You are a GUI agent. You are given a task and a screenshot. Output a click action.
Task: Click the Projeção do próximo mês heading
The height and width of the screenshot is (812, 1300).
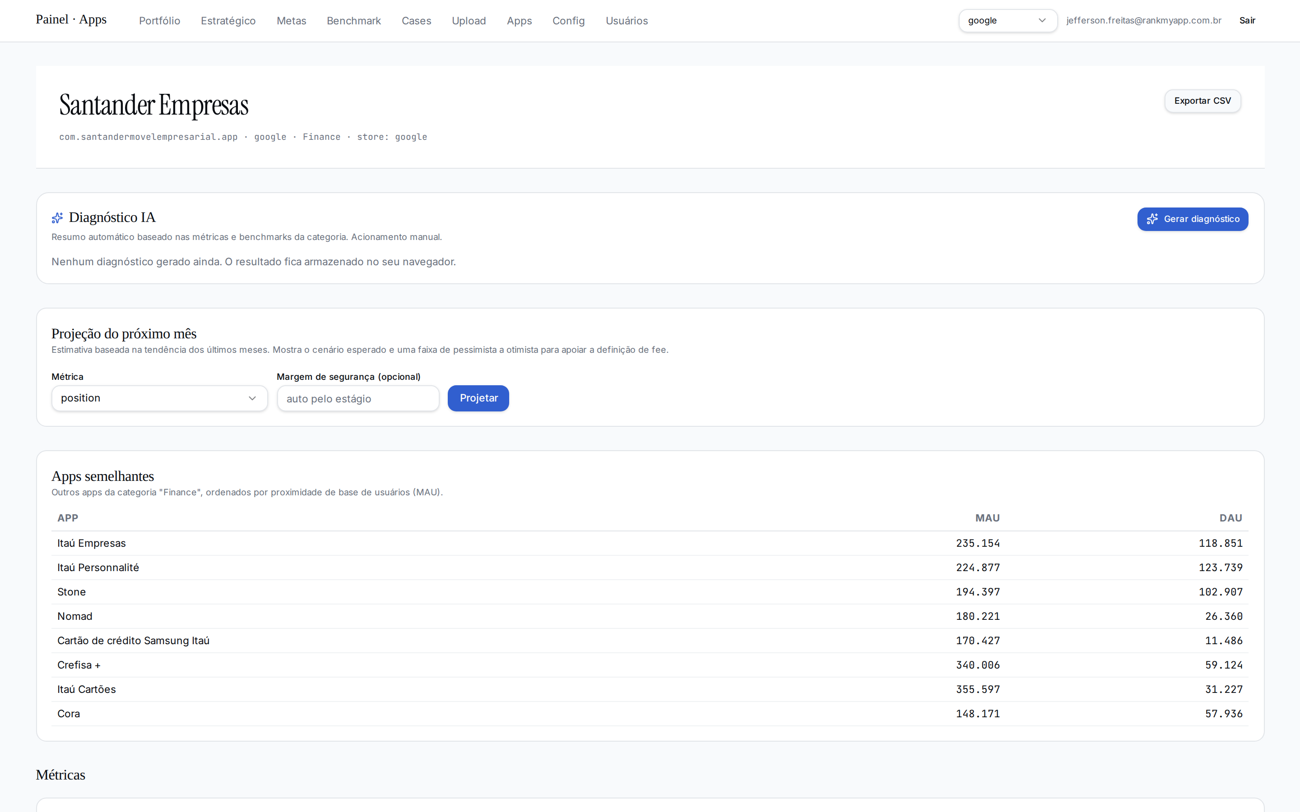124,333
